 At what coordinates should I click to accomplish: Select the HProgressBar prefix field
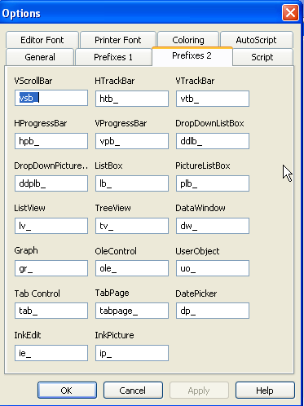pyautogui.click(x=51, y=141)
